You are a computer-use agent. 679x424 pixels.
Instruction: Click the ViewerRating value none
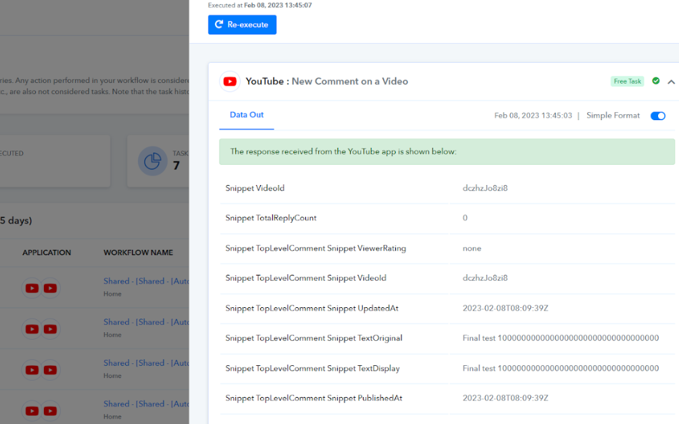472,248
